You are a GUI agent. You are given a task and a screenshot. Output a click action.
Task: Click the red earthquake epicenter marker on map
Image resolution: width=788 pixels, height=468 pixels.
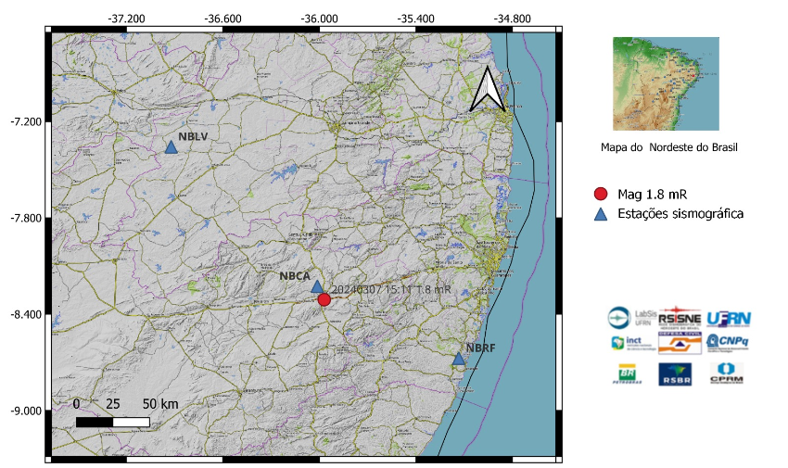click(324, 299)
